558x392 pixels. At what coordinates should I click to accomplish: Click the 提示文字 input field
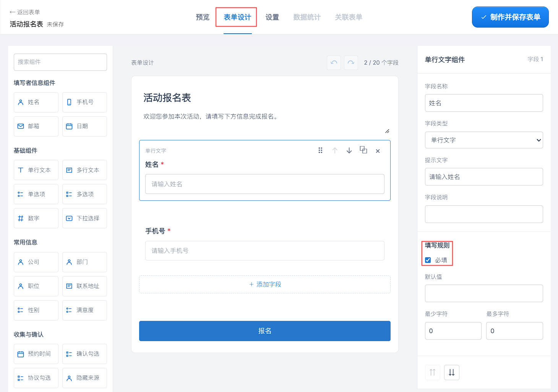(484, 177)
